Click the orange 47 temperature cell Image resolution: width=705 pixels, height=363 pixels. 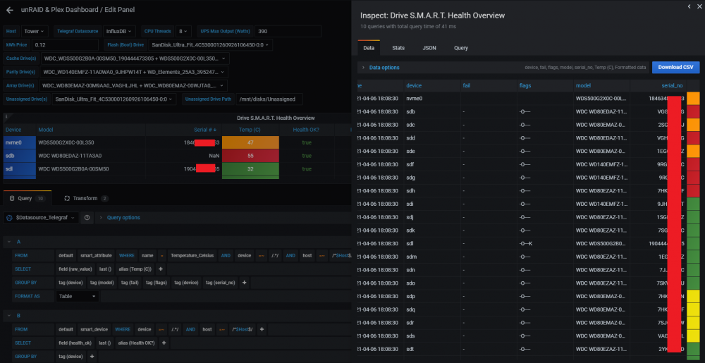pos(250,142)
